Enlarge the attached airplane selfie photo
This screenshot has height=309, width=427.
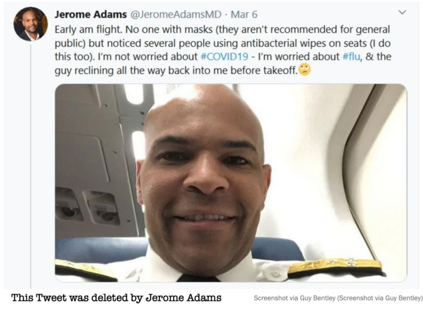click(x=231, y=183)
